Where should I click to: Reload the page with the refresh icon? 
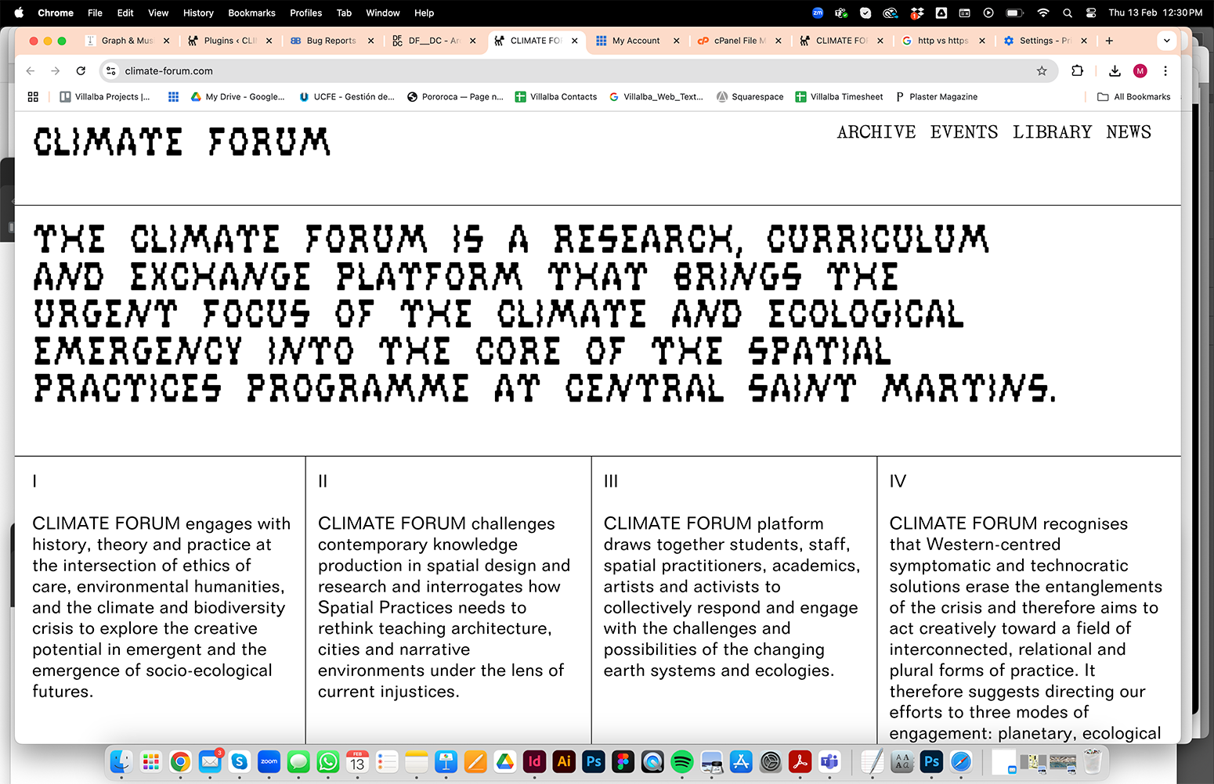coord(81,70)
